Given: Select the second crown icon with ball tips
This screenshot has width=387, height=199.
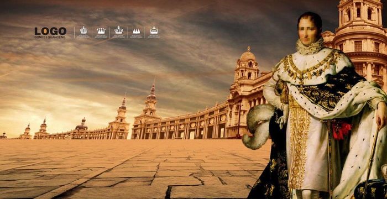Looking at the screenshot, I should pyautogui.click(x=101, y=31).
